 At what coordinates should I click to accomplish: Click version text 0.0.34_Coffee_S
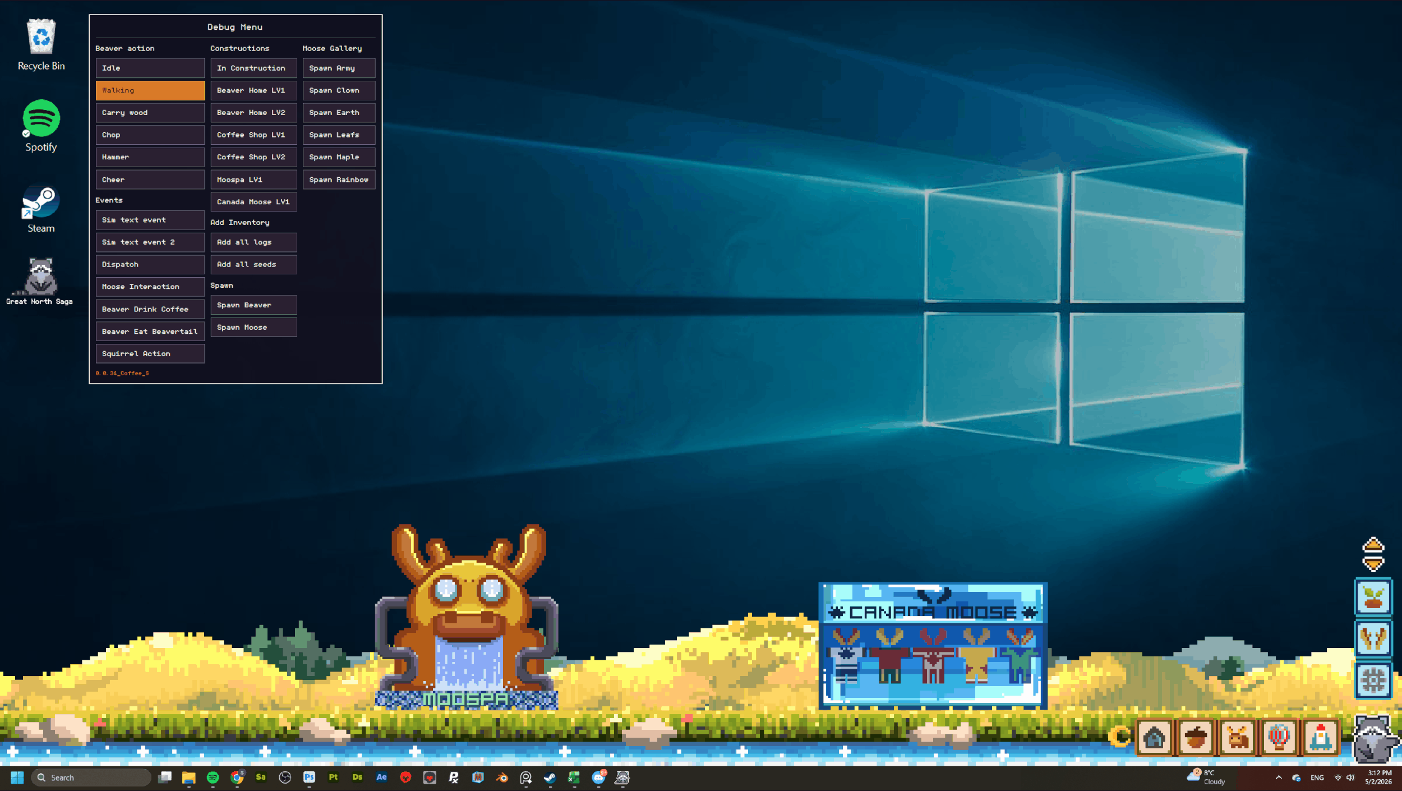(122, 373)
